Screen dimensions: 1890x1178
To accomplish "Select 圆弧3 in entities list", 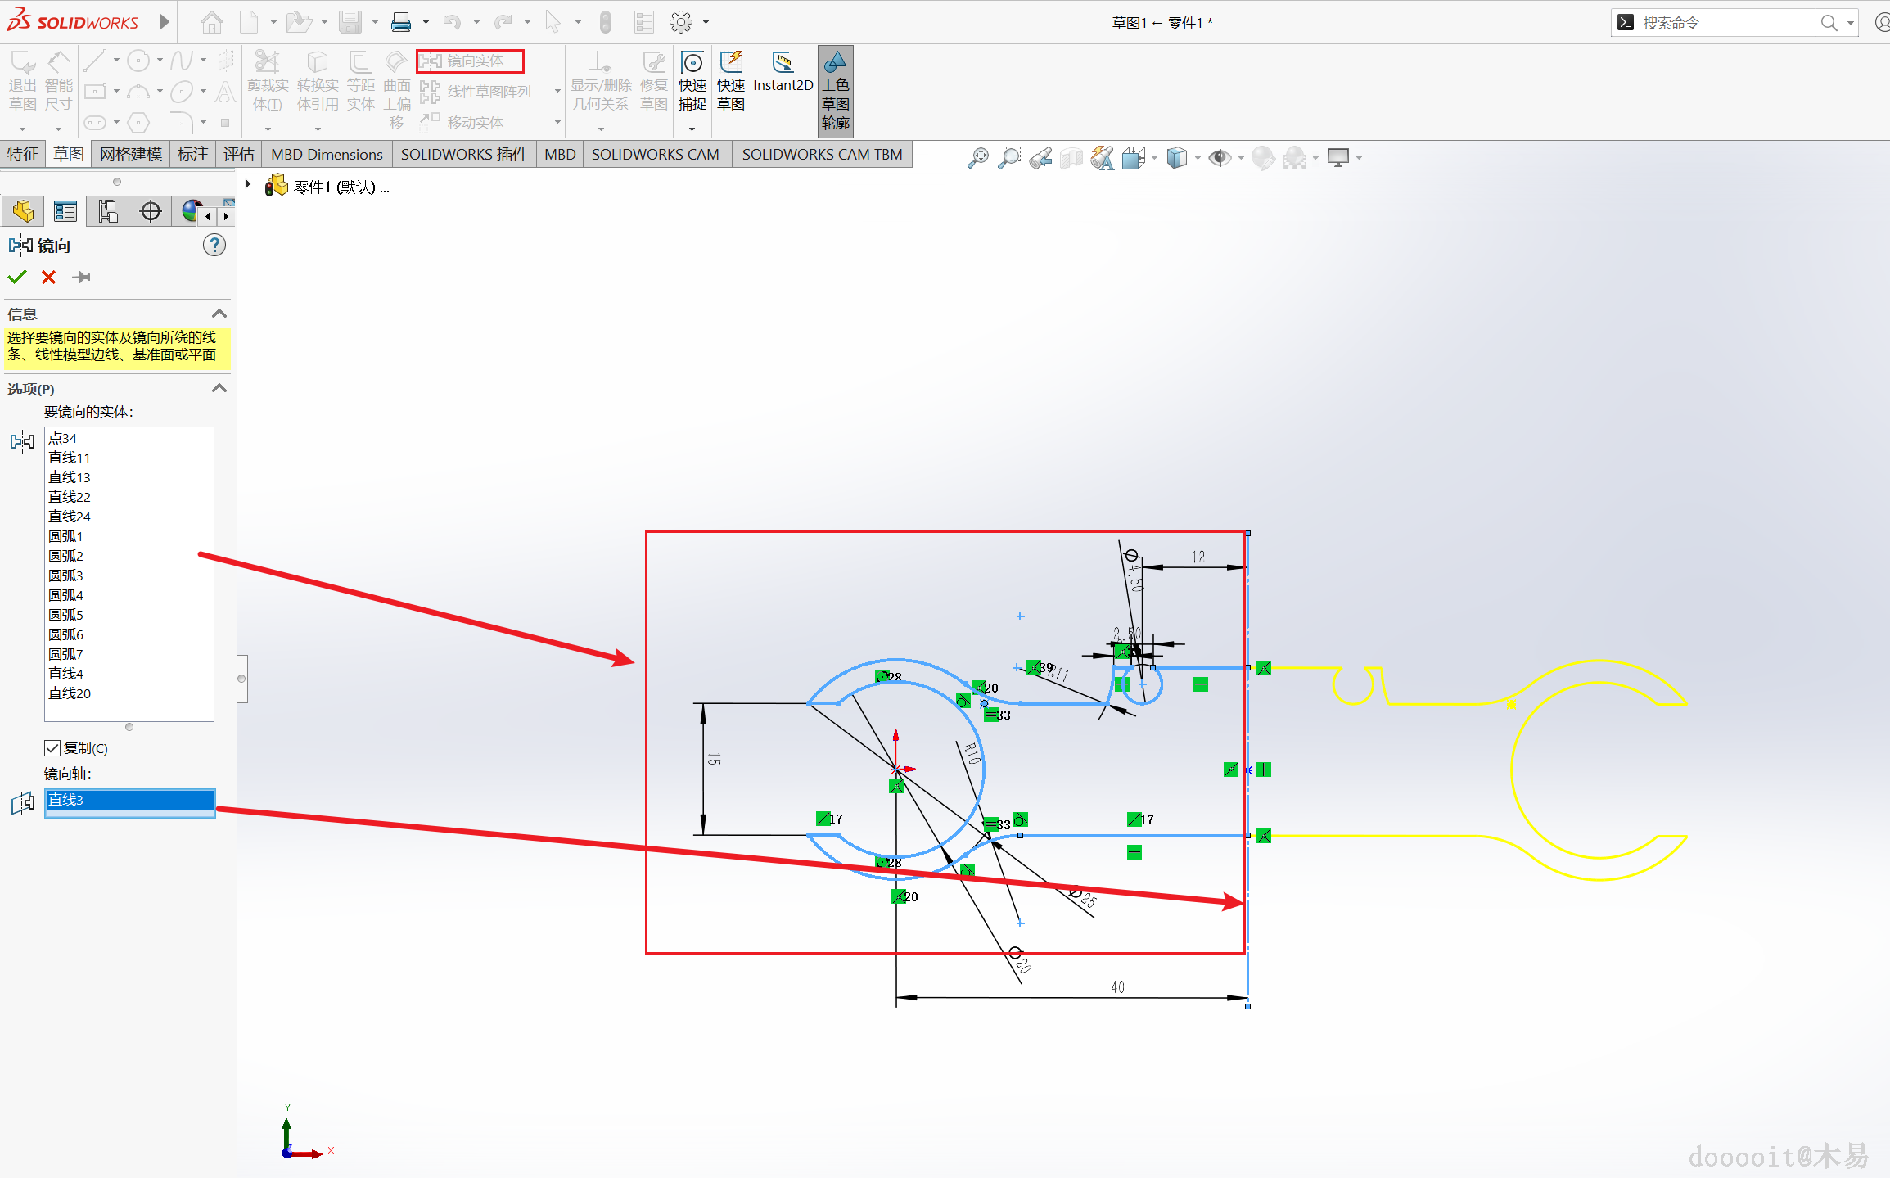I will point(66,575).
